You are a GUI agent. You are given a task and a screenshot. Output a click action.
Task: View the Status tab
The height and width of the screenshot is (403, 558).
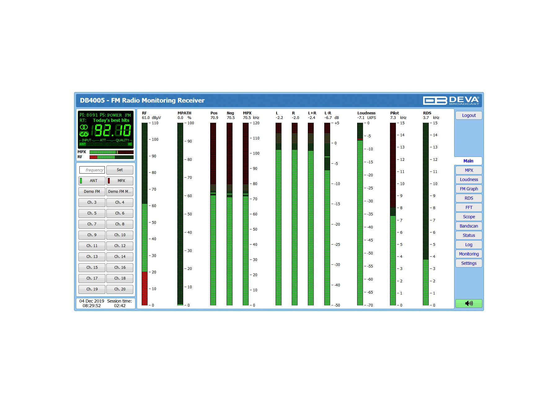coord(469,235)
